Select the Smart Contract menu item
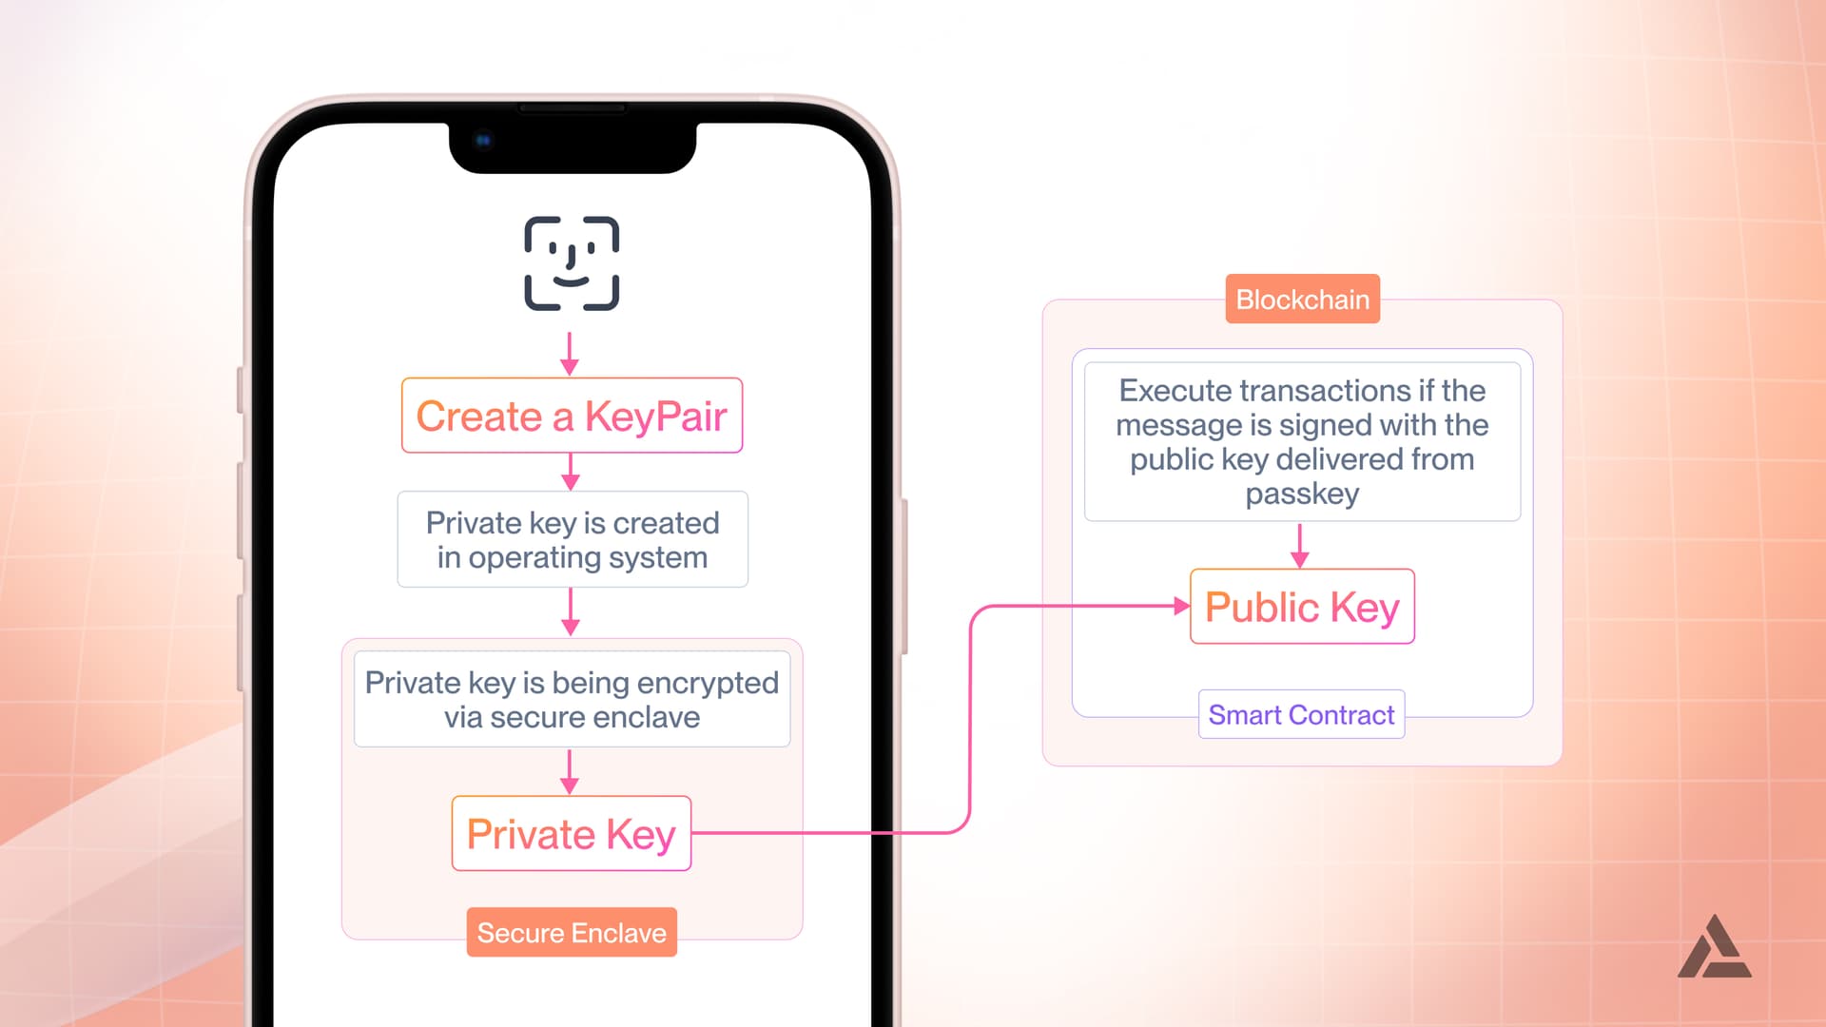The height and width of the screenshot is (1027, 1826). click(x=1302, y=715)
